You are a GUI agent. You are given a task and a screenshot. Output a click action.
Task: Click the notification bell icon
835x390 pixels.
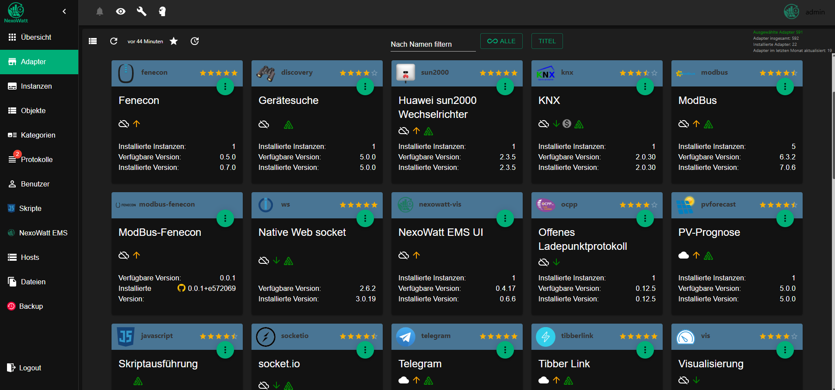(x=100, y=11)
